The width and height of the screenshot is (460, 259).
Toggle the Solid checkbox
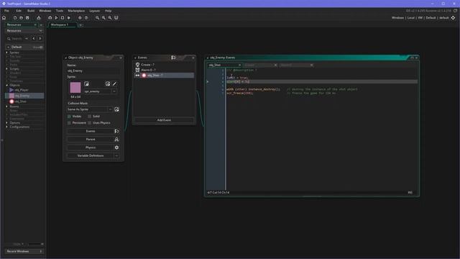(x=89, y=117)
